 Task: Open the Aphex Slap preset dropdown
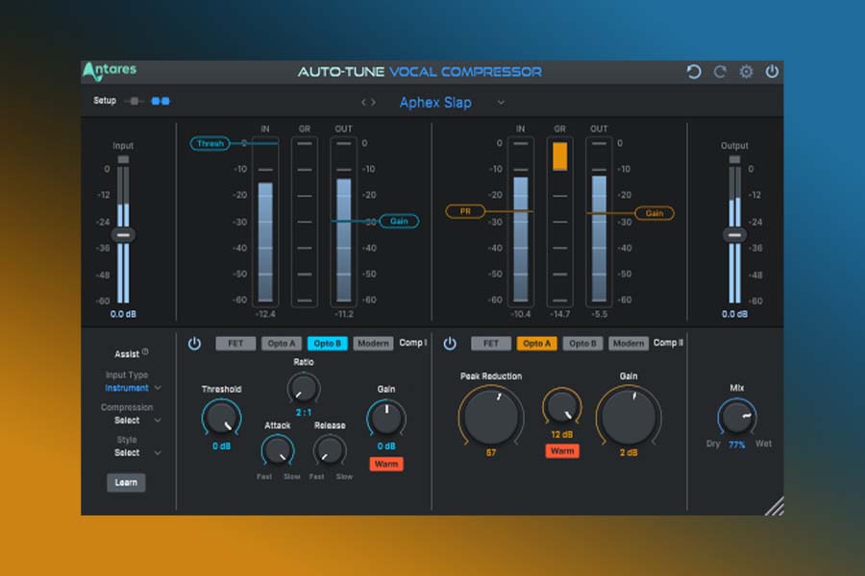point(501,103)
